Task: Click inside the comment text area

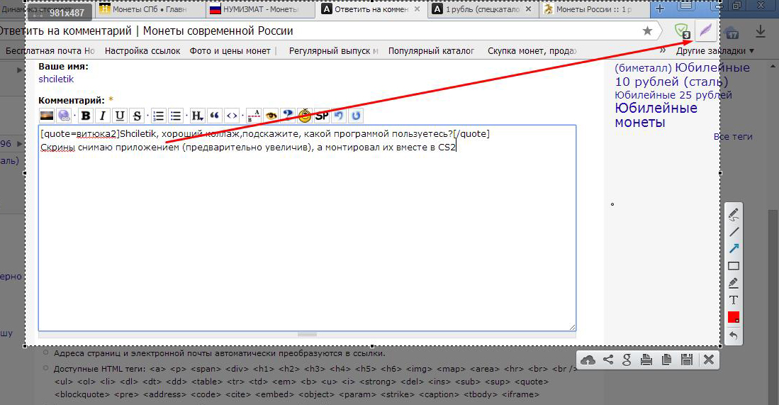Action: coord(307,228)
